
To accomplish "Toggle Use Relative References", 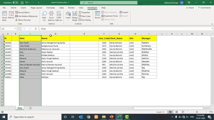I will pos(26,16).
